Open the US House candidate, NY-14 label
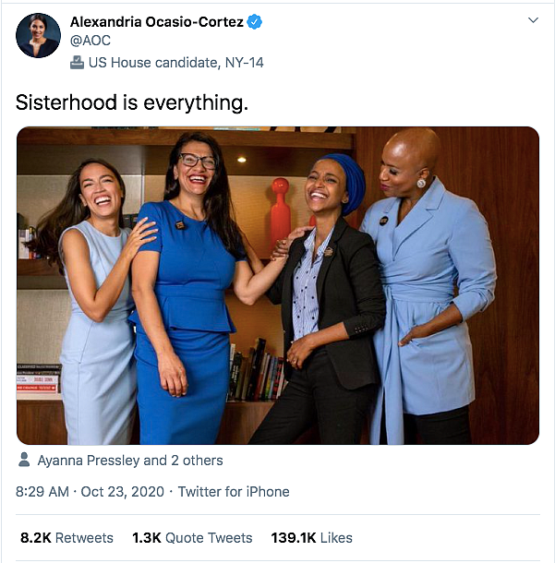Image resolution: width=555 pixels, height=563 pixels. (x=176, y=63)
